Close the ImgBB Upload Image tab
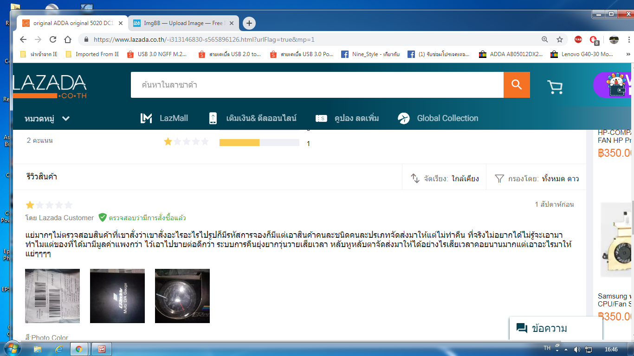Image resolution: width=634 pixels, height=356 pixels. (231, 23)
